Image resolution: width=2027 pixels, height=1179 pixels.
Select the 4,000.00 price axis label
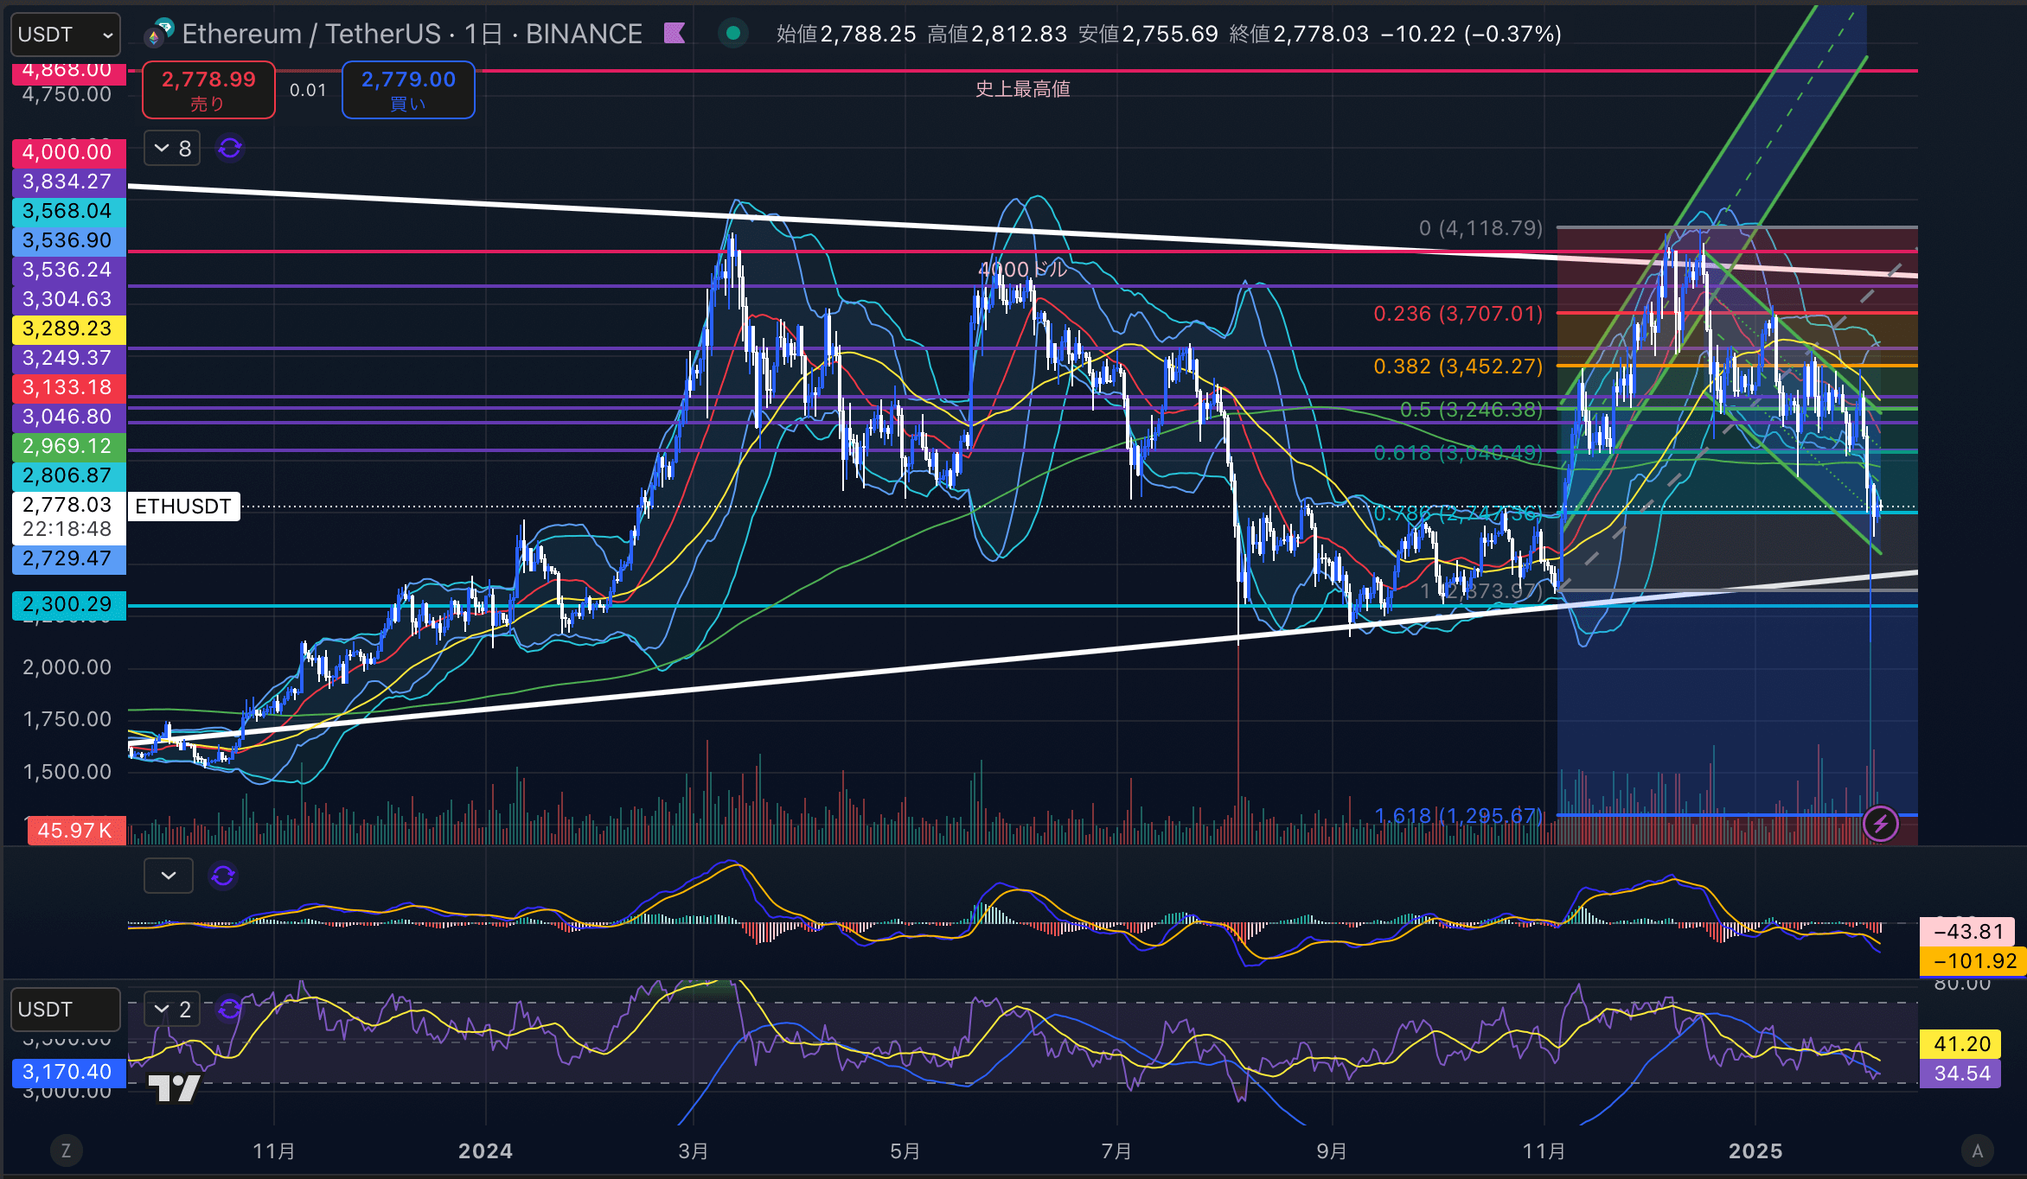67,152
